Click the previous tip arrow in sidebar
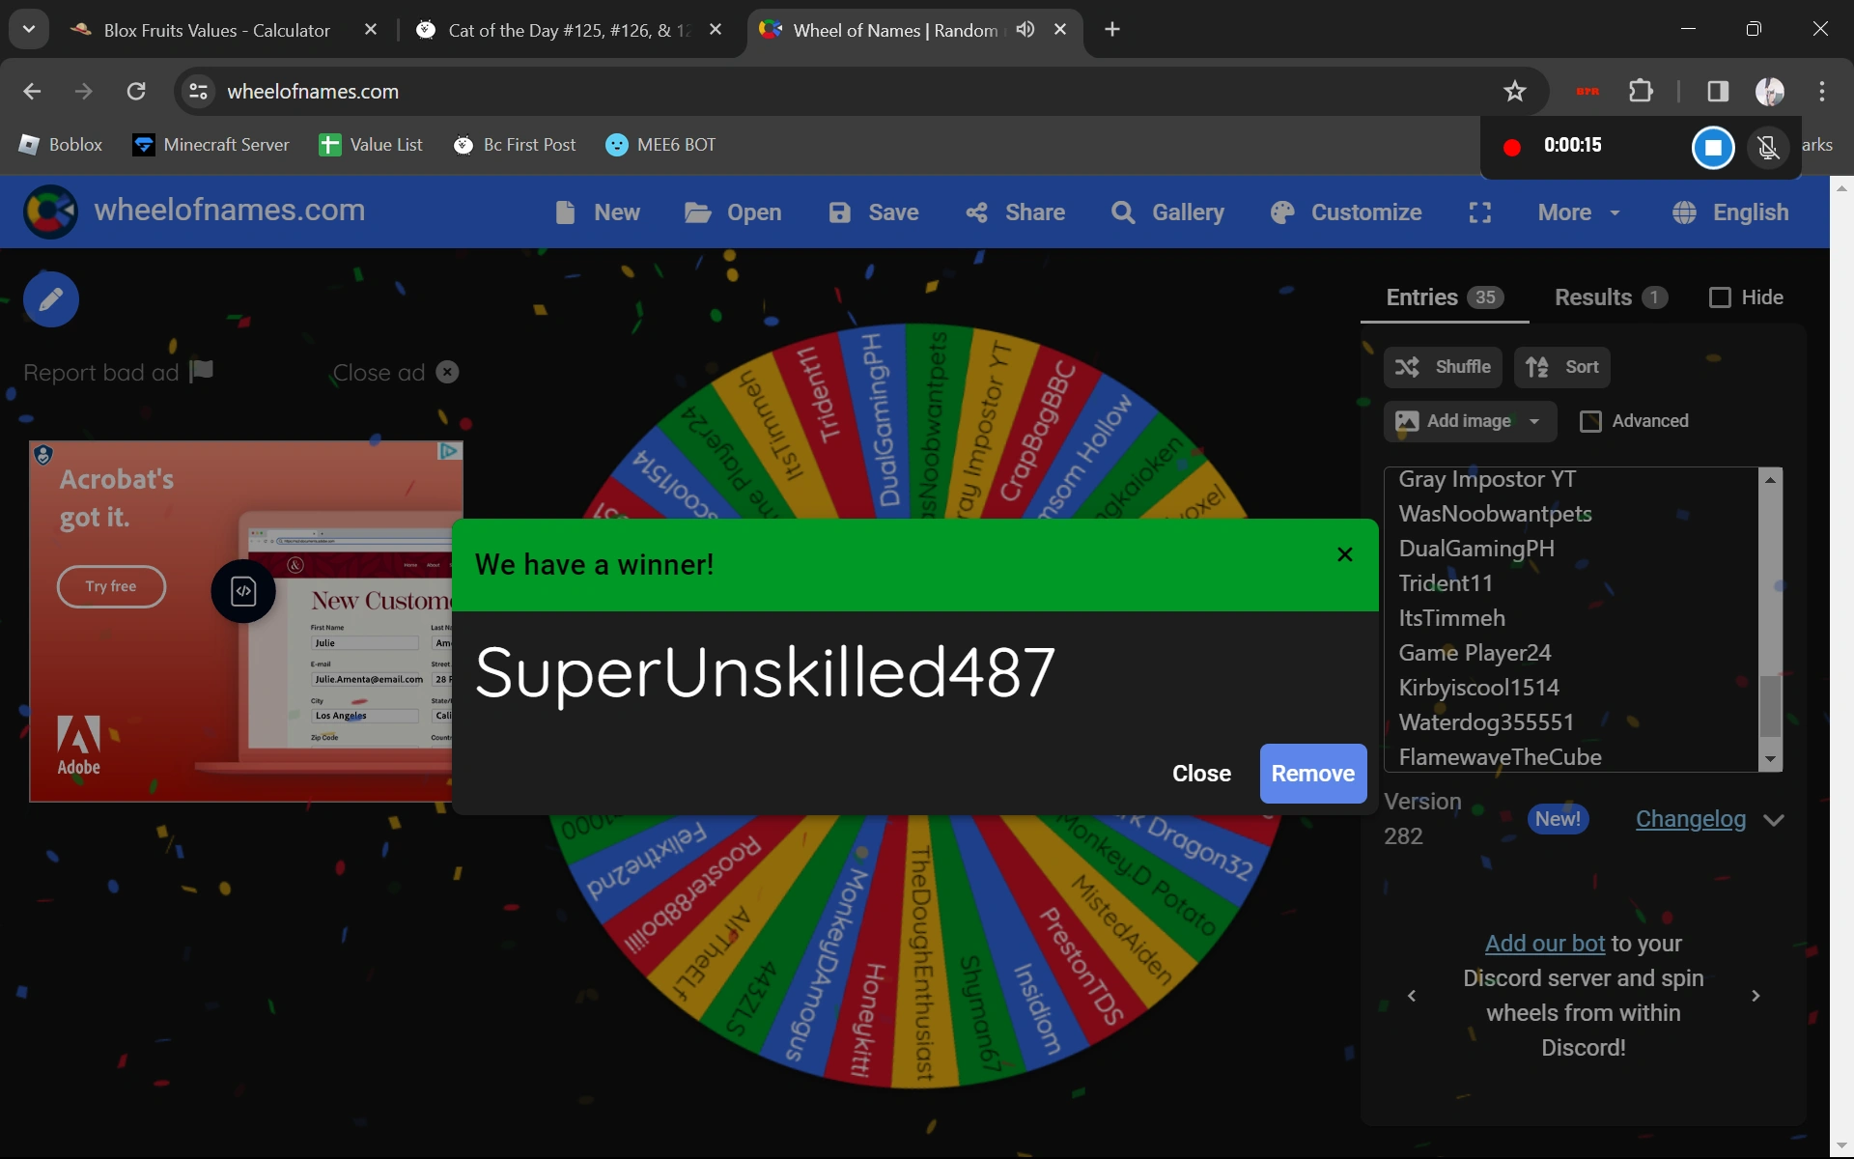Viewport: 1854px width, 1159px height. pyautogui.click(x=1412, y=996)
